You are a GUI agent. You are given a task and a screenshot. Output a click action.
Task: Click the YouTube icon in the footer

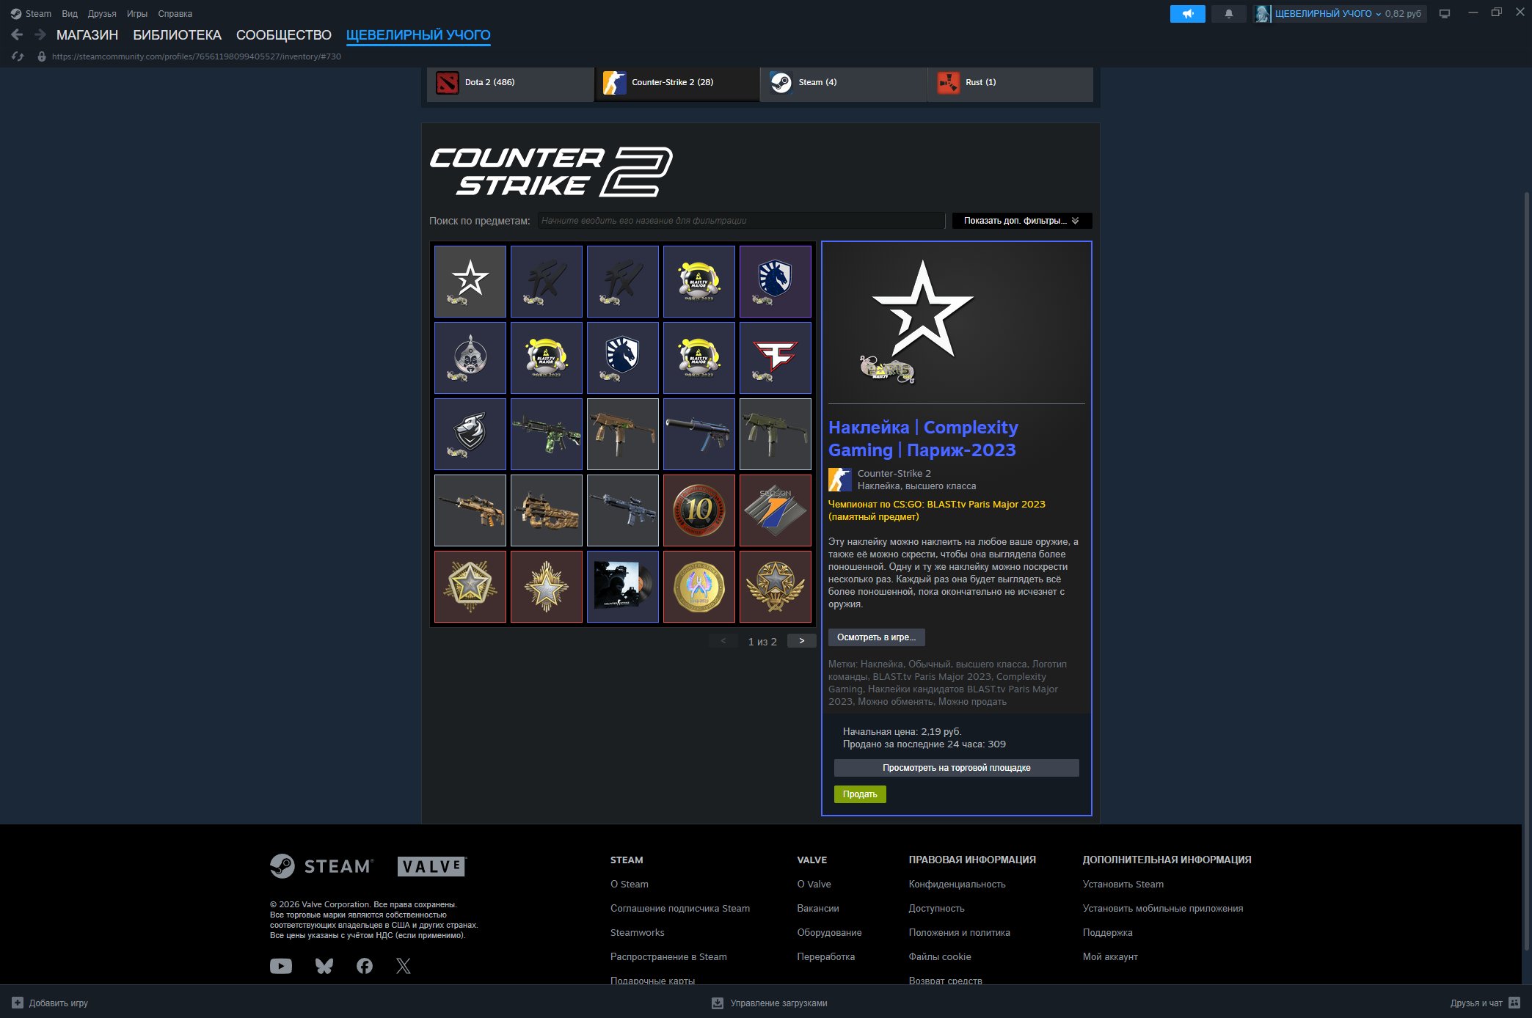[x=281, y=966]
